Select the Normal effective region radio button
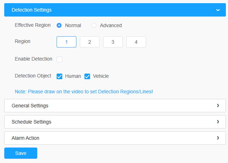 [59, 25]
